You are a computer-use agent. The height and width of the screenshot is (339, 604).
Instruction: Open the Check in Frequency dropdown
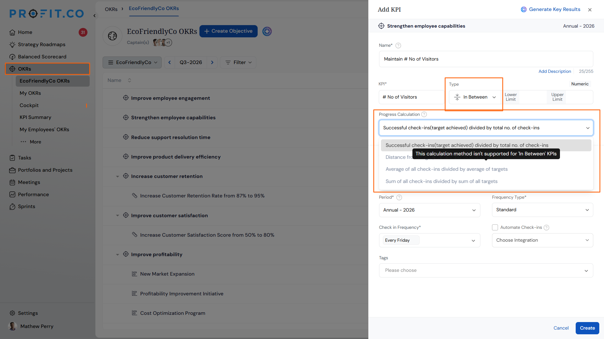click(429, 240)
